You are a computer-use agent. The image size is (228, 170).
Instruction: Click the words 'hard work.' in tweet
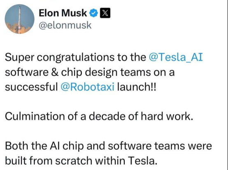pos(167,116)
